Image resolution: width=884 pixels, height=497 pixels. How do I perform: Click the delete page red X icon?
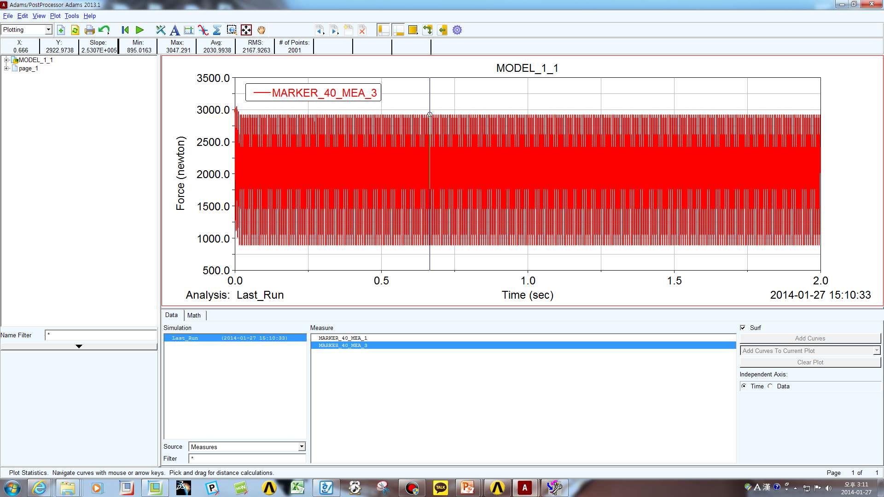click(362, 30)
